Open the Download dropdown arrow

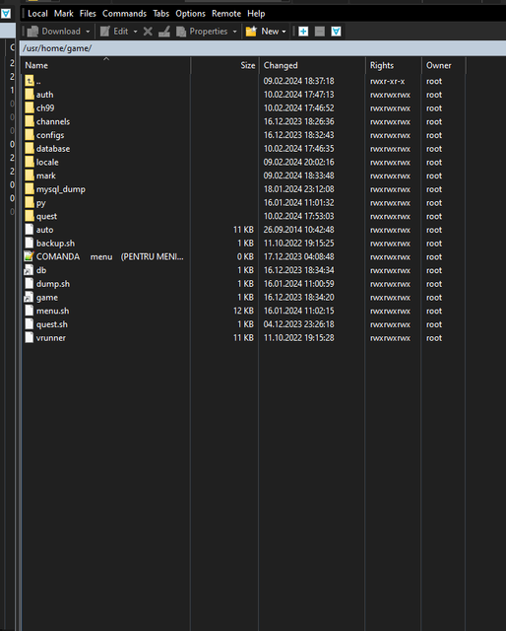coord(88,32)
